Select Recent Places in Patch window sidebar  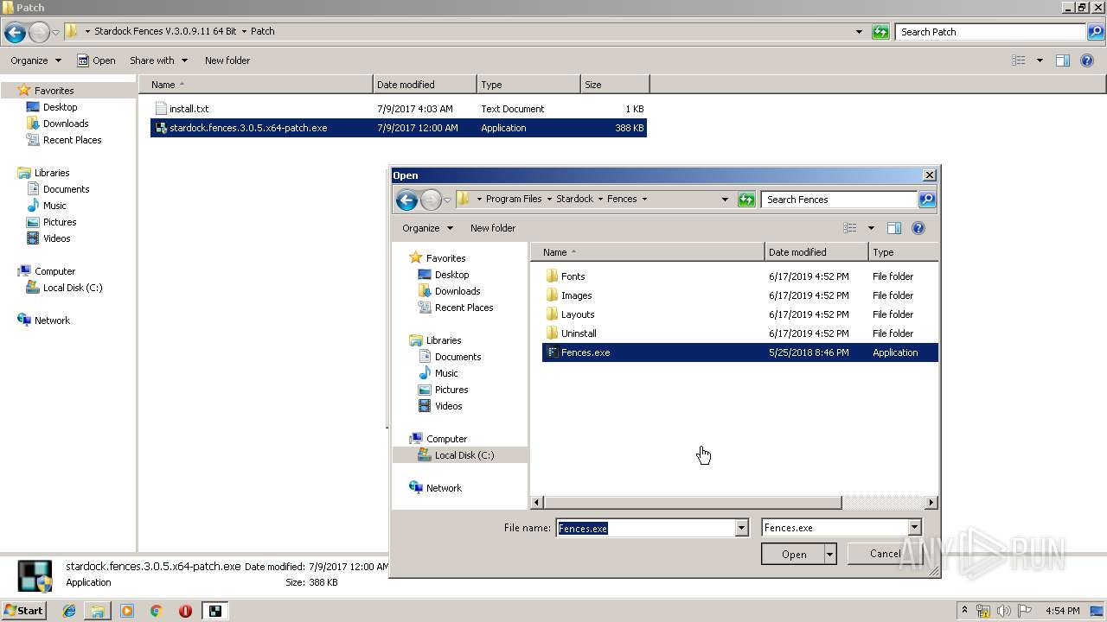coord(73,140)
